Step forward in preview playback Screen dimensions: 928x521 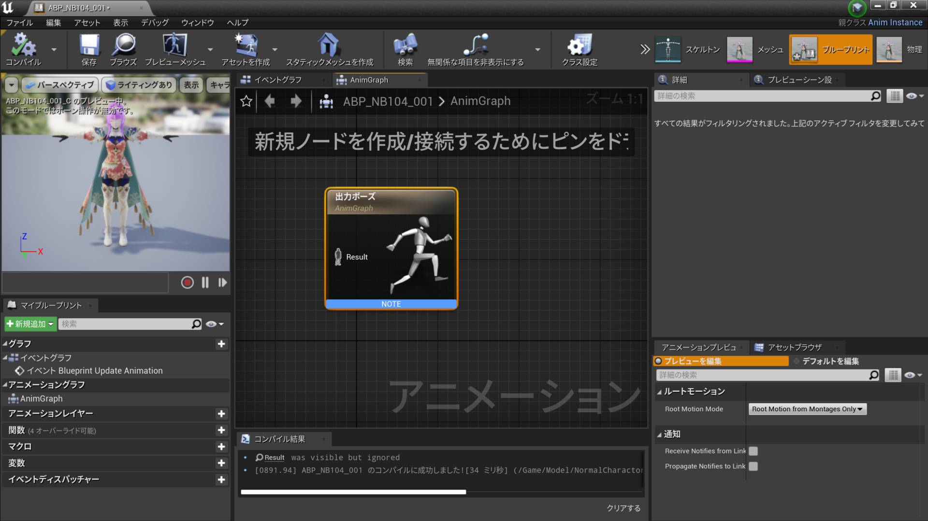pyautogui.click(x=222, y=282)
